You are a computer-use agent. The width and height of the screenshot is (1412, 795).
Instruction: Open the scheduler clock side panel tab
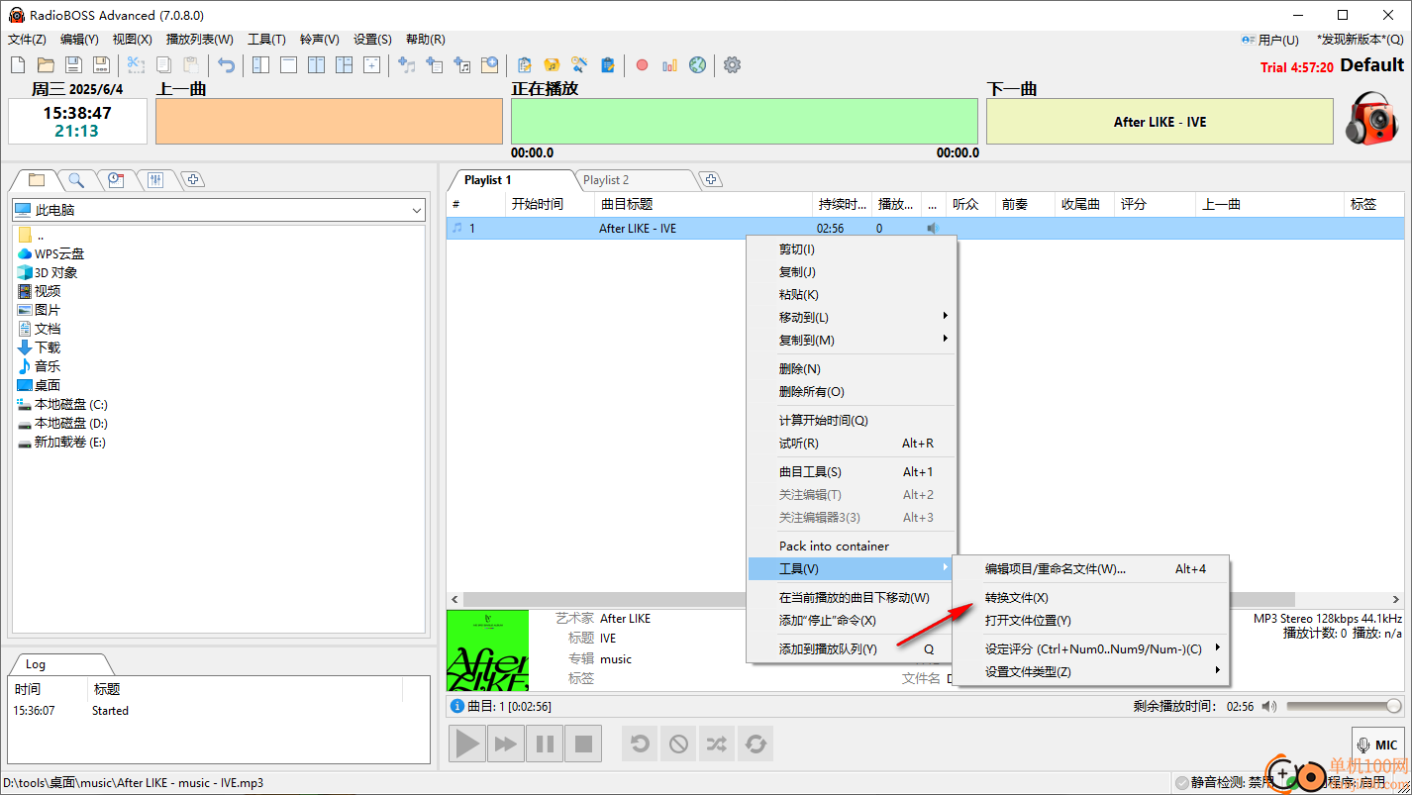point(116,179)
